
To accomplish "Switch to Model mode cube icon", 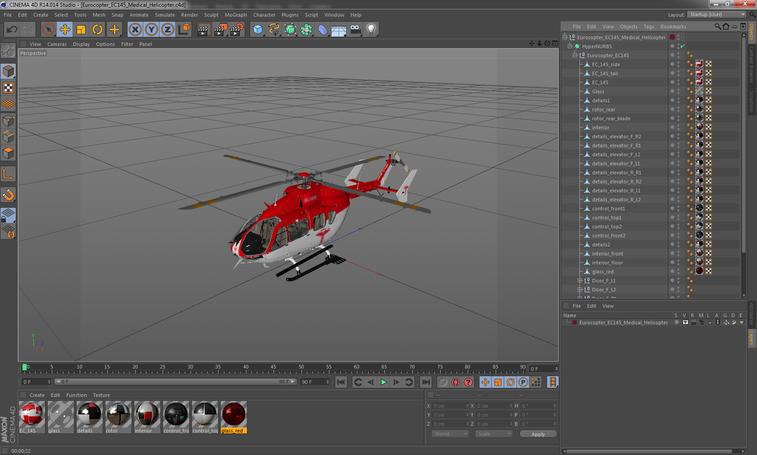I will [x=9, y=71].
